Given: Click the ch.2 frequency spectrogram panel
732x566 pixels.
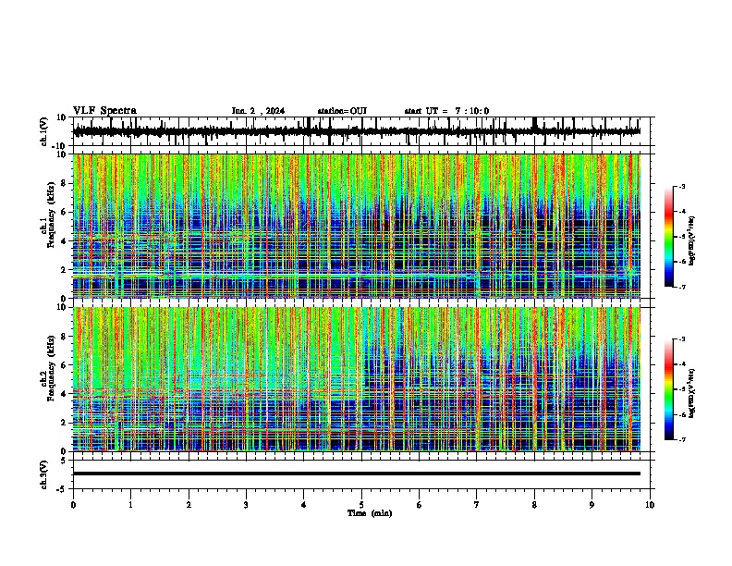Looking at the screenshot, I should [357, 379].
